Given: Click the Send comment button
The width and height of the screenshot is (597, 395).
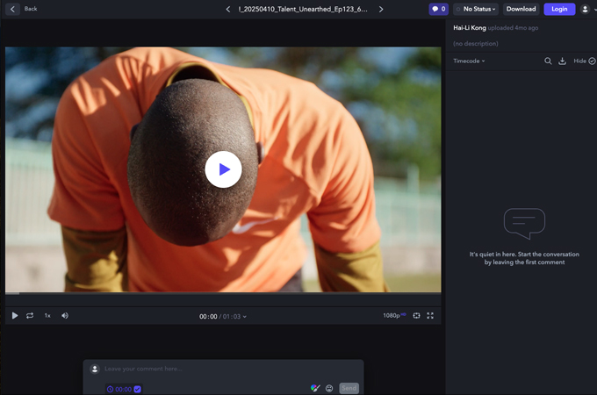Looking at the screenshot, I should pos(349,388).
